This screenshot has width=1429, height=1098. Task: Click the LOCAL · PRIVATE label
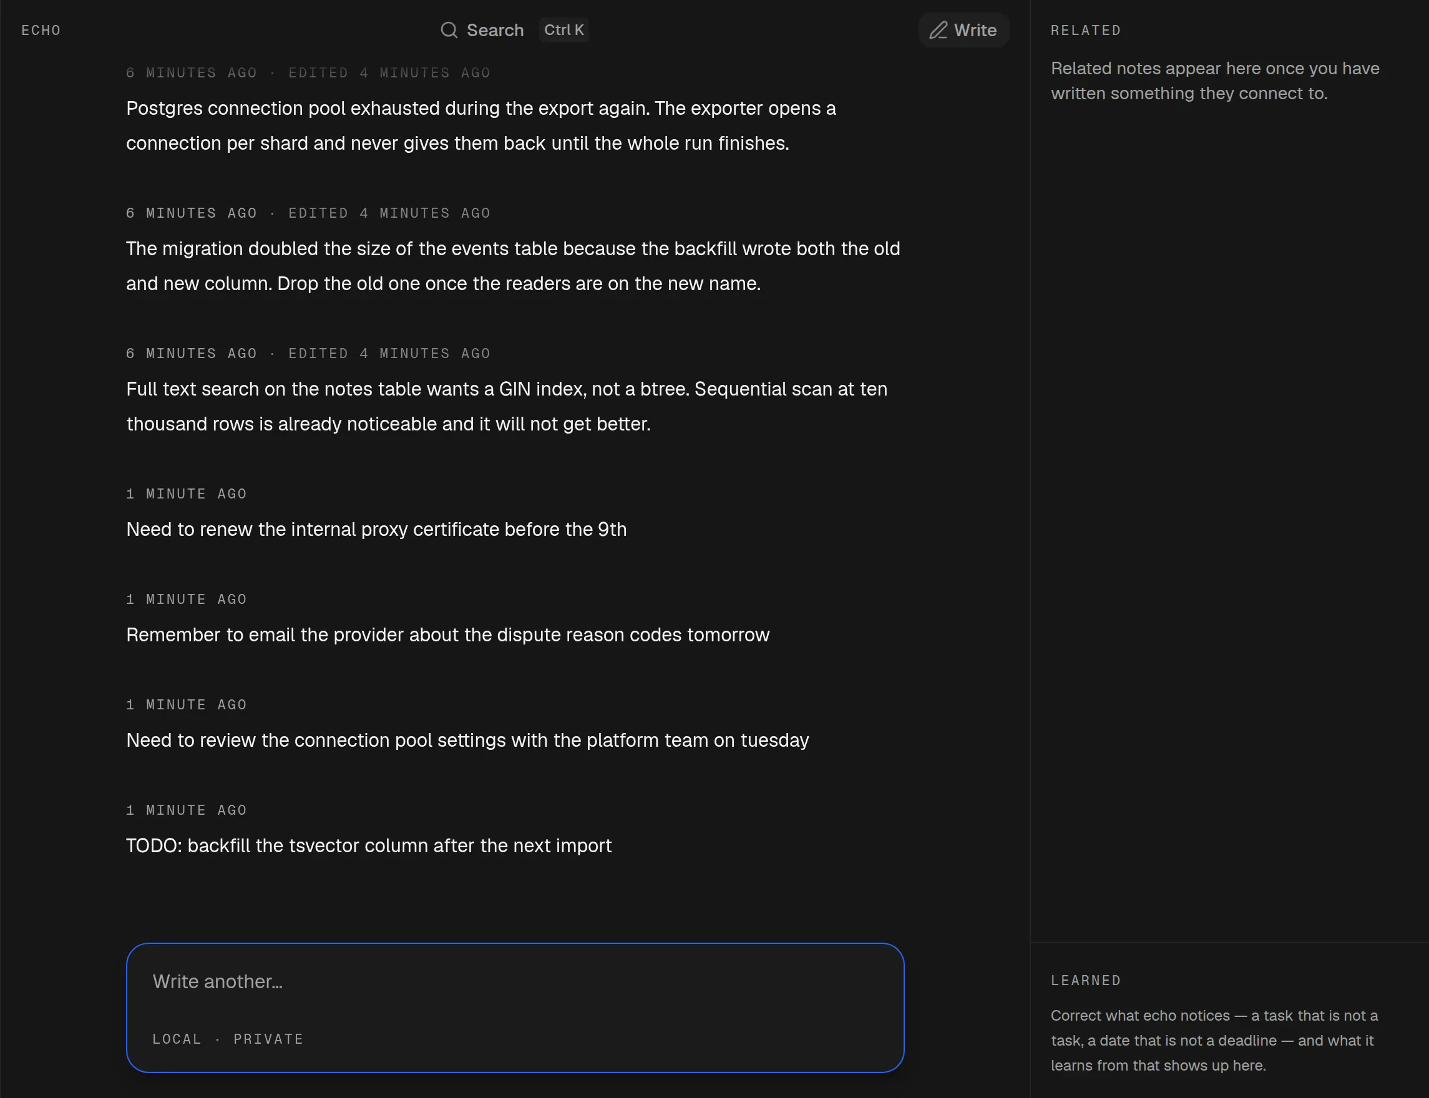click(x=228, y=1039)
